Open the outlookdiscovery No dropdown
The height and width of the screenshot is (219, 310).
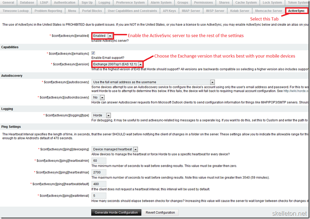(98, 98)
